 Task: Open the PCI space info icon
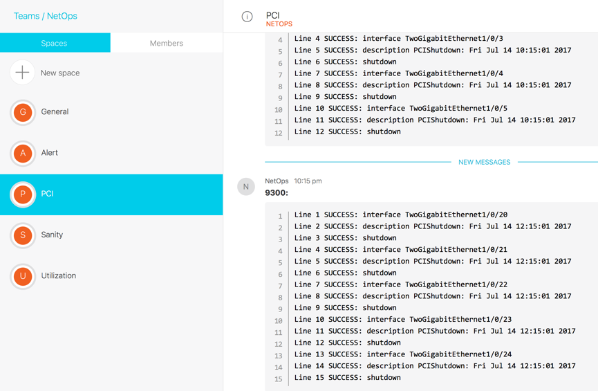tap(247, 17)
